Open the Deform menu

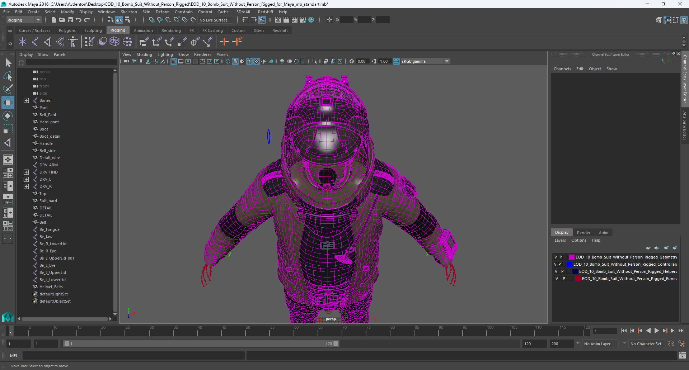tap(162, 12)
